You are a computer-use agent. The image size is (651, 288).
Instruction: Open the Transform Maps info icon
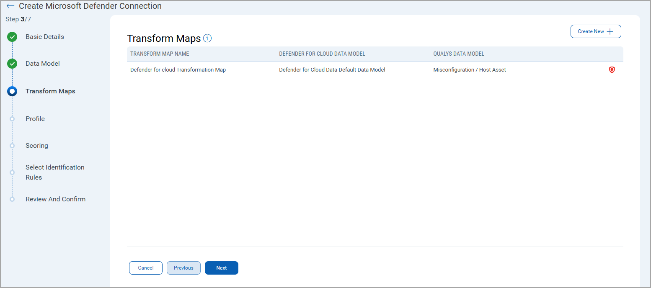[x=207, y=39]
